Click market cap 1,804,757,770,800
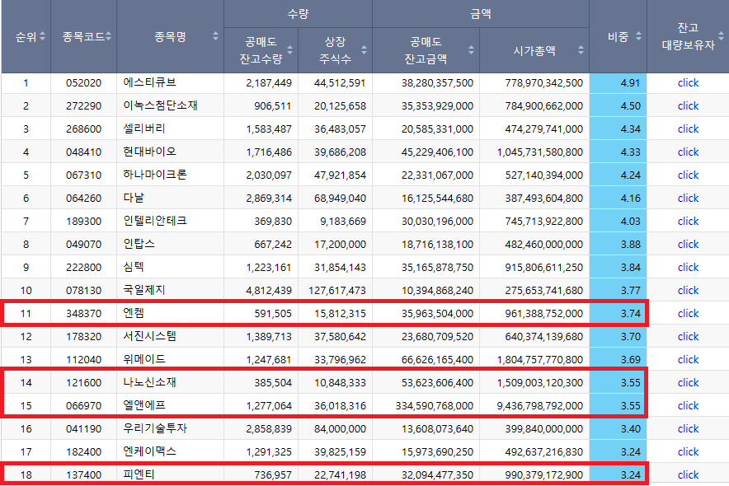This screenshot has width=729, height=486. pos(540,360)
